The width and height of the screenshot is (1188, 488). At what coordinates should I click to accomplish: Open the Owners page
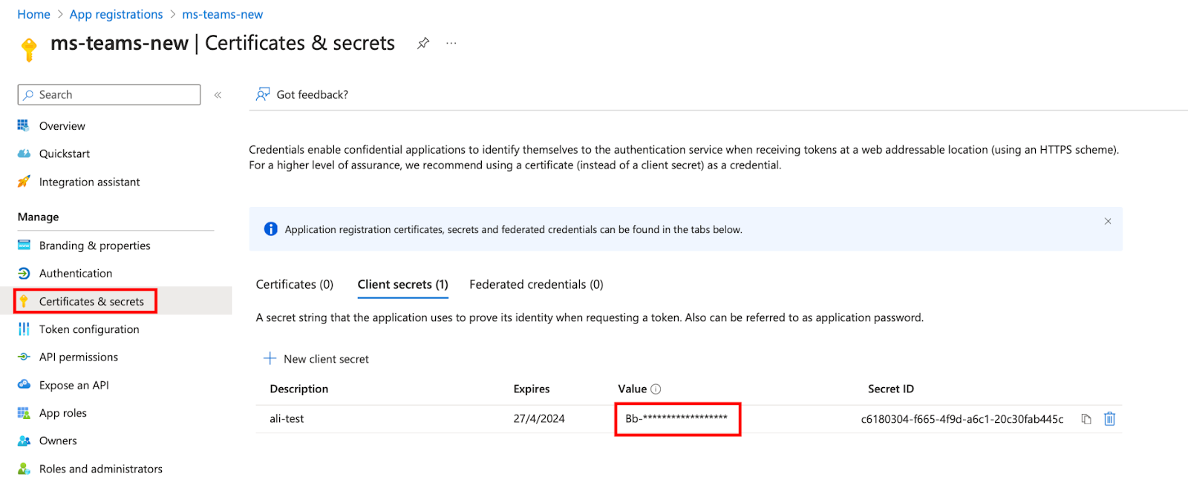click(x=58, y=441)
